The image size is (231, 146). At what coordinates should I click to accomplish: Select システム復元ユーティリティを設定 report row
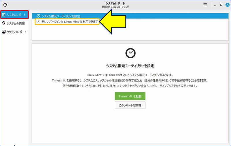point(130,16)
